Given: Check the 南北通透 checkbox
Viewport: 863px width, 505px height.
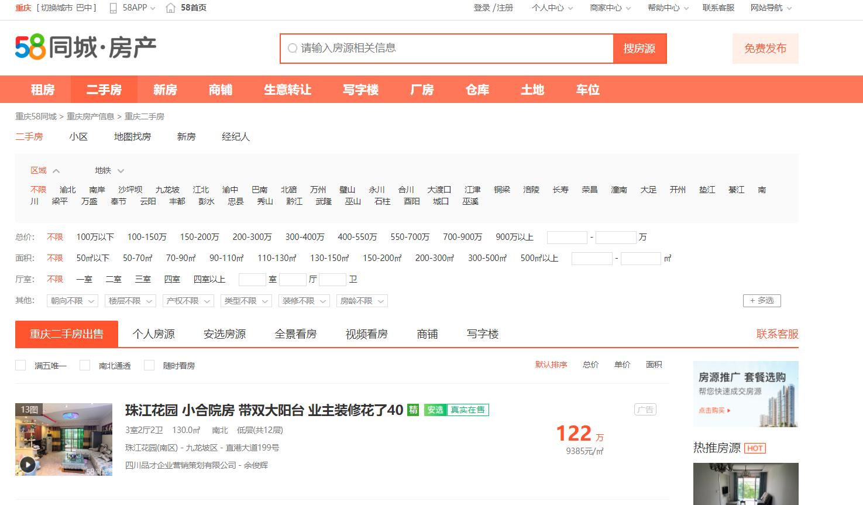Looking at the screenshot, I should tap(84, 365).
